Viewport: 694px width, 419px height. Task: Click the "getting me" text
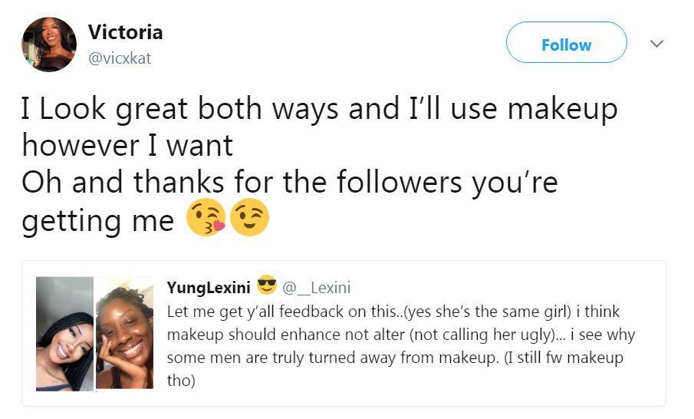pos(98,220)
